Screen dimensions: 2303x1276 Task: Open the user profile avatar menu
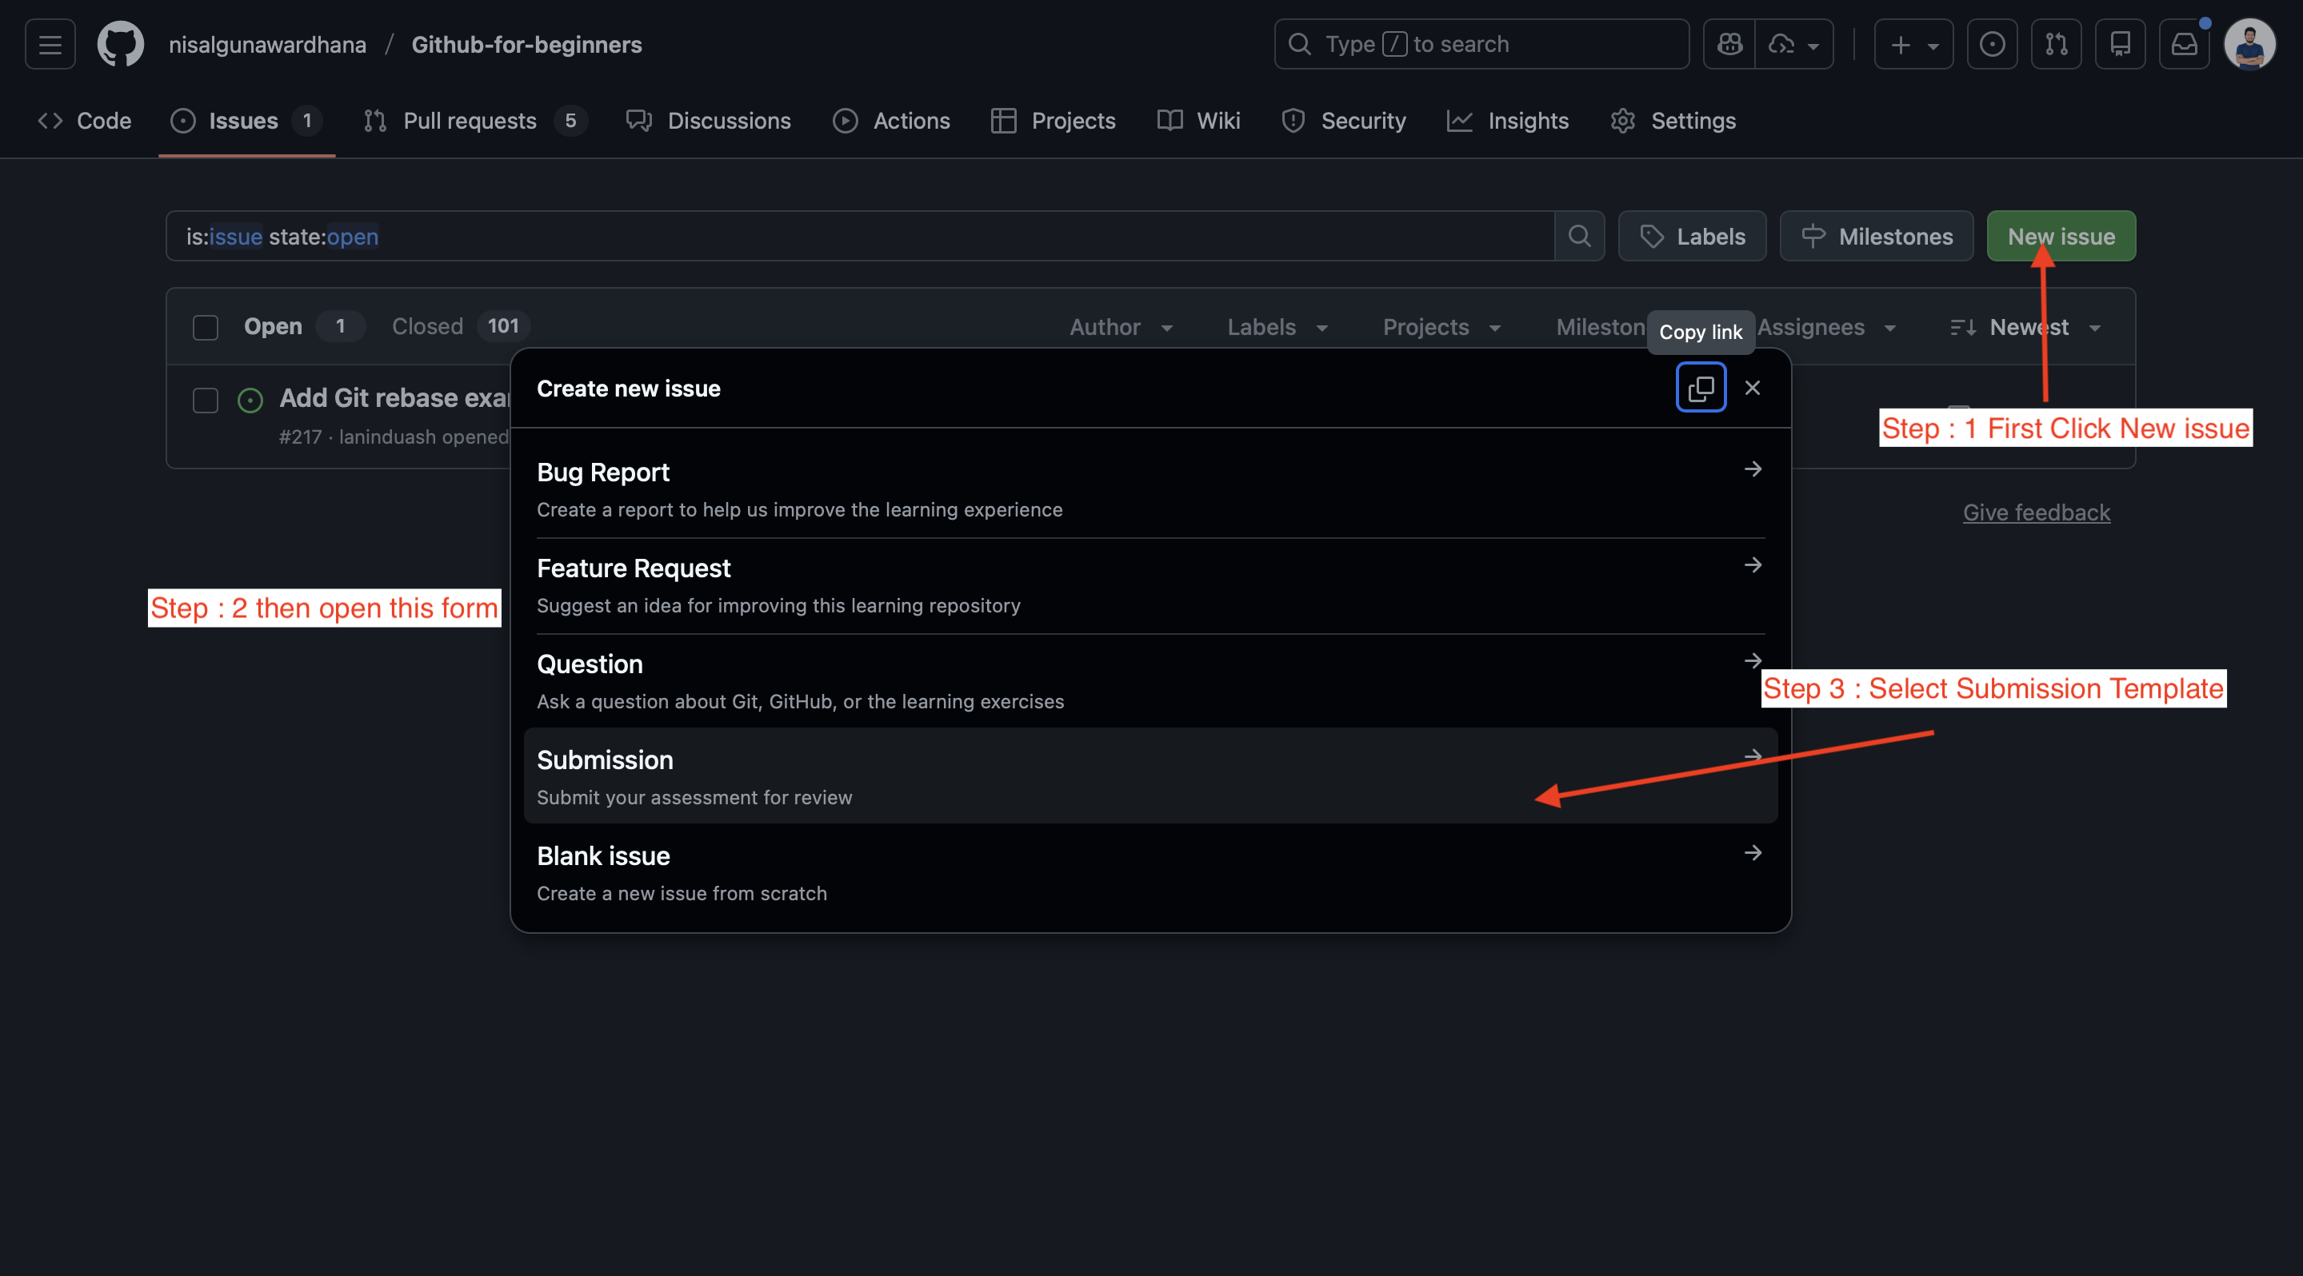(x=2249, y=44)
